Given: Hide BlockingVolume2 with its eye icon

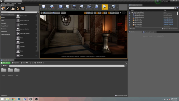Looking at the screenshot, I should coord(129,16).
